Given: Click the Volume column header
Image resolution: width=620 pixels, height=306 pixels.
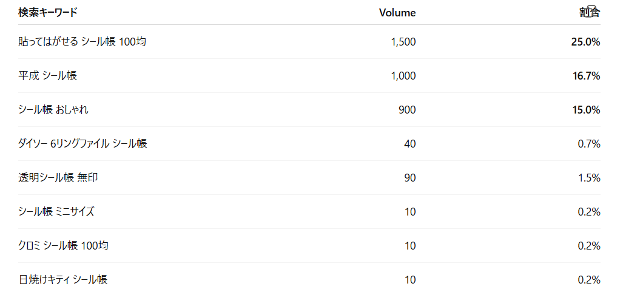Looking at the screenshot, I should (x=397, y=13).
